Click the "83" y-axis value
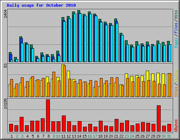 pyautogui.click(x=5, y=66)
